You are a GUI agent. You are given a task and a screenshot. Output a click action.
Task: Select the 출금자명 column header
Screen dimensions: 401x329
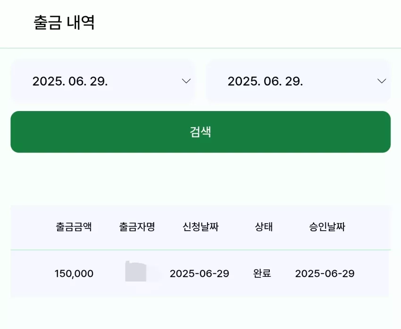(x=137, y=227)
